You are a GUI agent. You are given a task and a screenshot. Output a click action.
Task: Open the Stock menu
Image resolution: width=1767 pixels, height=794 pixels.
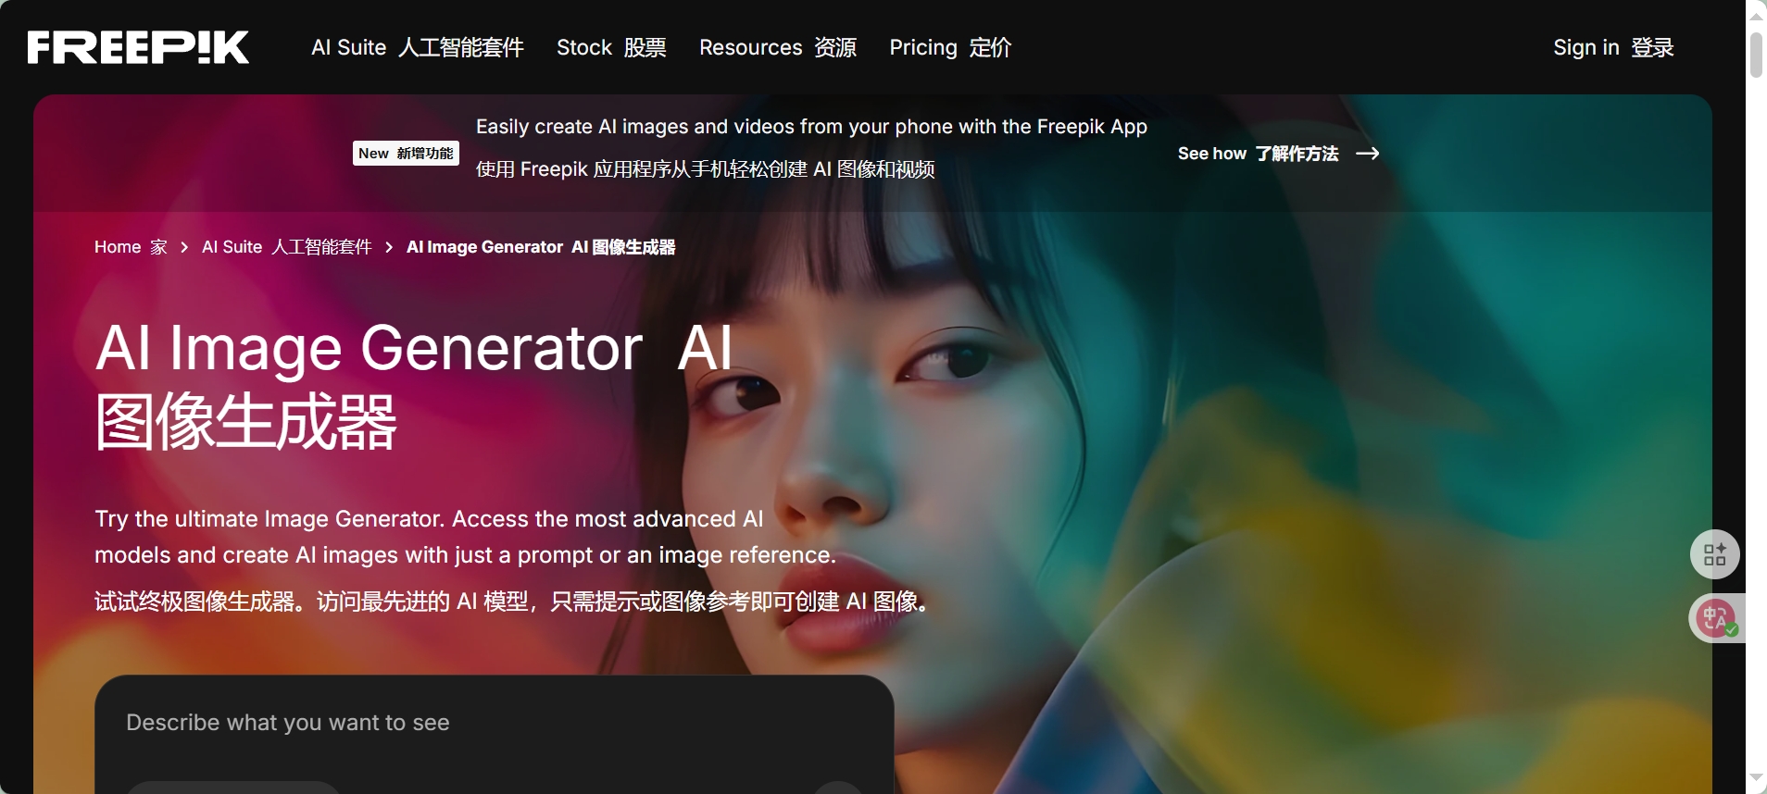pos(611,47)
